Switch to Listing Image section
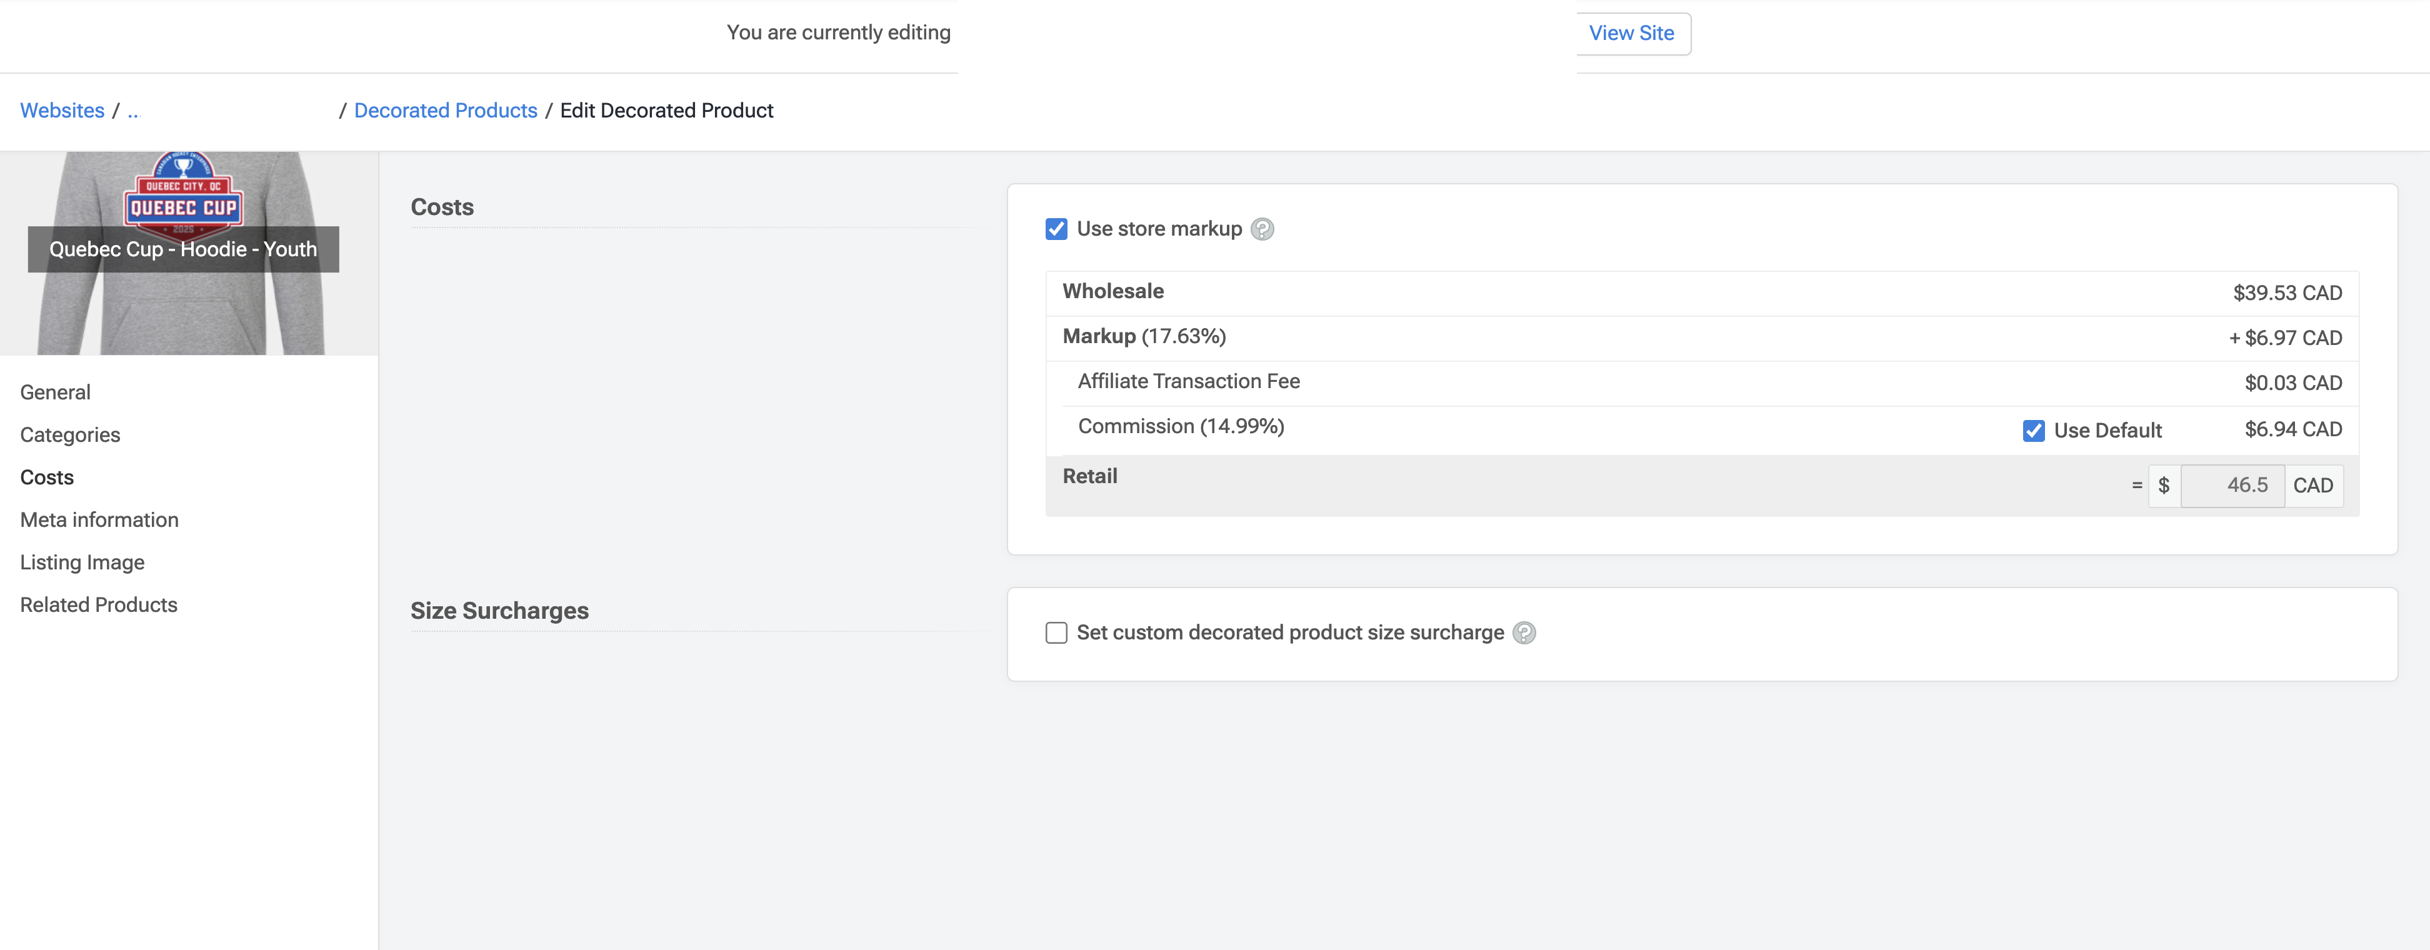The width and height of the screenshot is (2430, 950). click(82, 562)
